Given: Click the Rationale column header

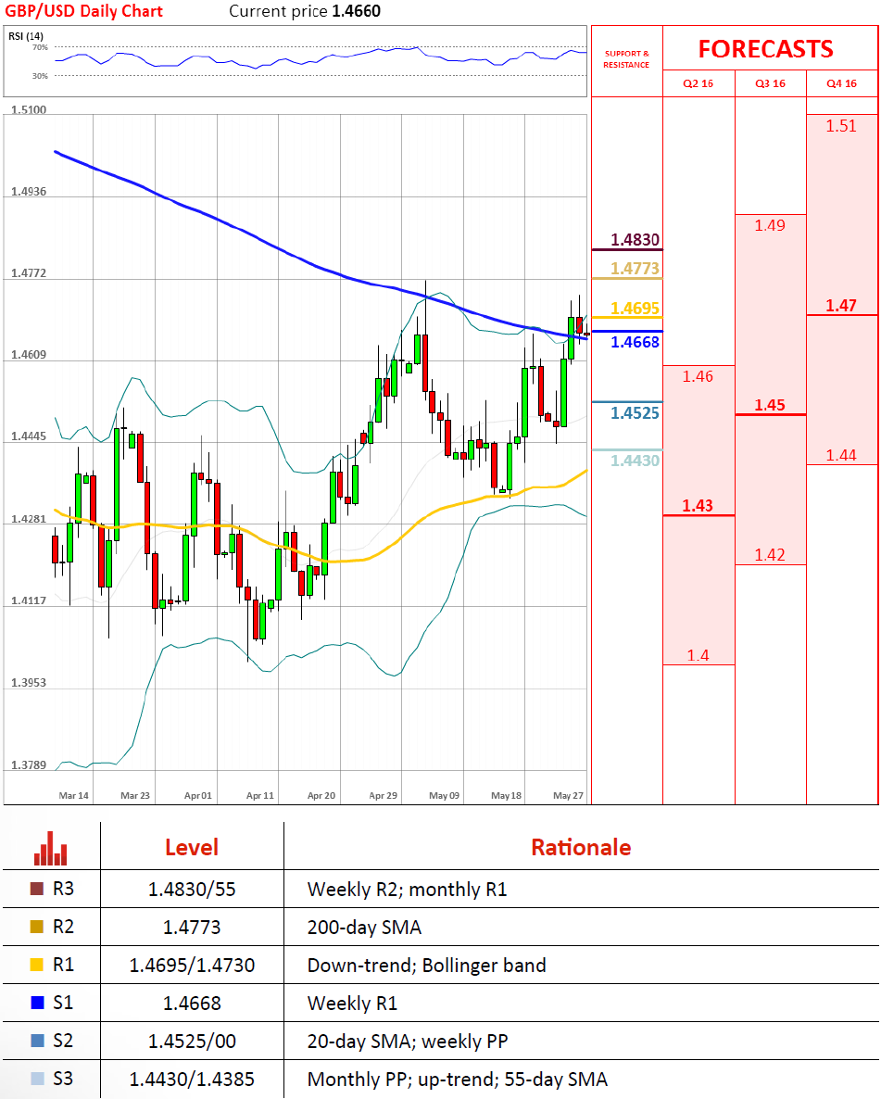Looking at the screenshot, I should click(581, 847).
